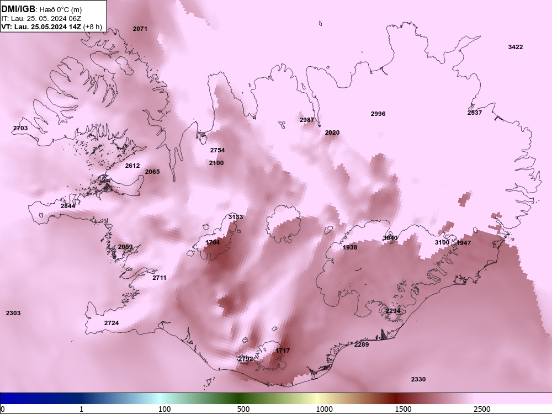Viewport: 552px width, 414px height.
Task: Click the map value 1947
Action: (x=464, y=243)
